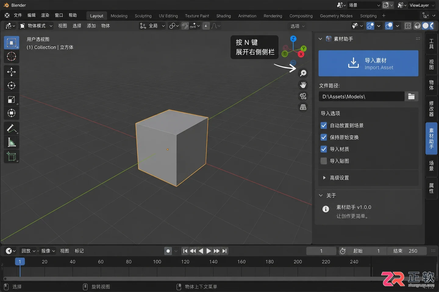
Task: Click the 文件路径 input field
Action: click(362, 96)
